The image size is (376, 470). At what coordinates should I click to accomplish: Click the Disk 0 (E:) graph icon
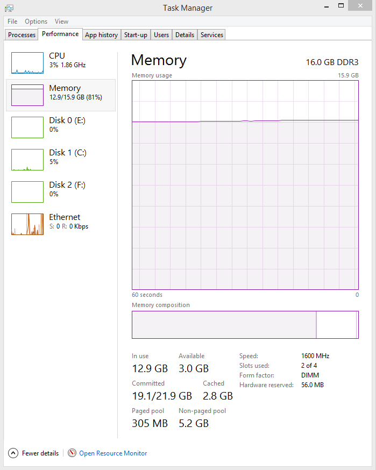tap(27, 127)
